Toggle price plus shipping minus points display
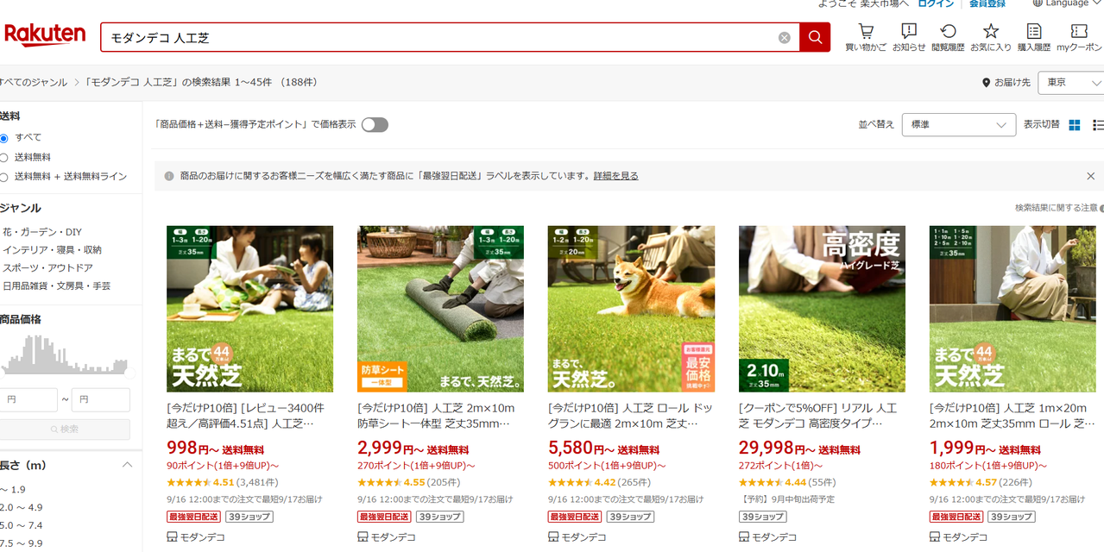The image size is (1104, 552). pos(375,125)
